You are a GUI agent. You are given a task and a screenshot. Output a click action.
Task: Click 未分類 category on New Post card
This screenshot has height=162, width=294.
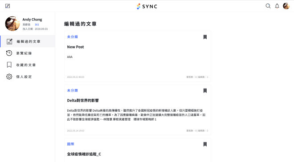[x=72, y=36]
